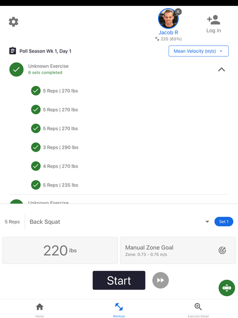Go to the Home tab
The height and width of the screenshot is (318, 238).
(x=40, y=310)
